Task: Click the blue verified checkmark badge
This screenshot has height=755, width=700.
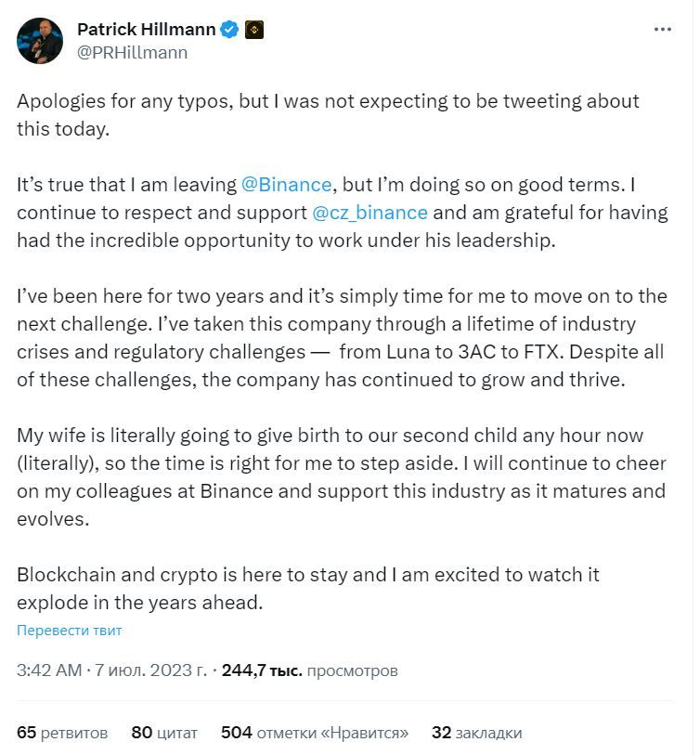Action: (230, 30)
